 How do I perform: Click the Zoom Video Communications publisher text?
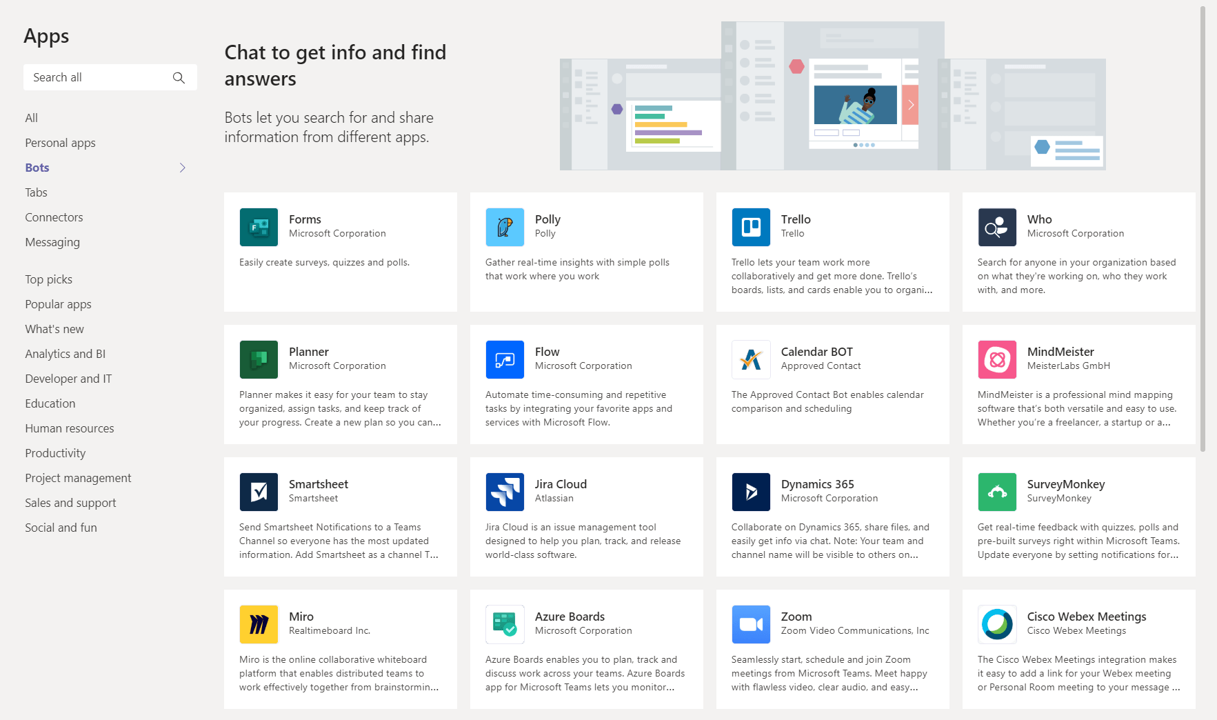855,631
